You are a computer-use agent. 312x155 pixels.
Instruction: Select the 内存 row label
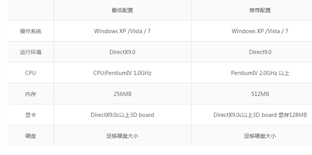(31, 94)
